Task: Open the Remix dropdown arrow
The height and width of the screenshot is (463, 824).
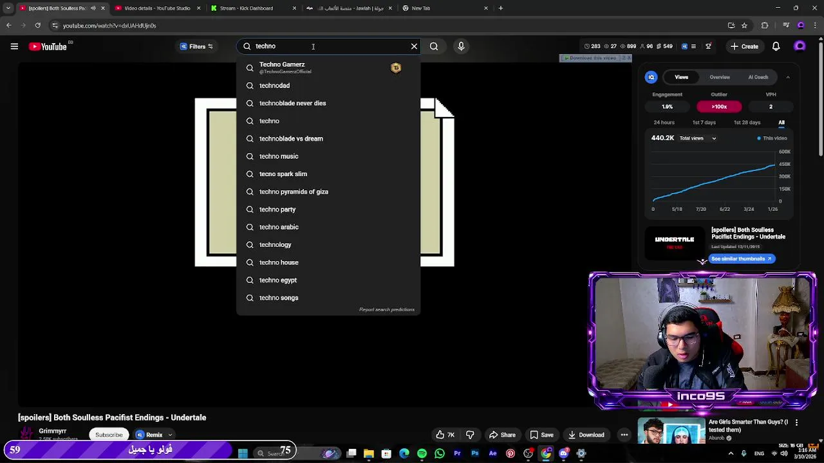Action: (x=170, y=435)
